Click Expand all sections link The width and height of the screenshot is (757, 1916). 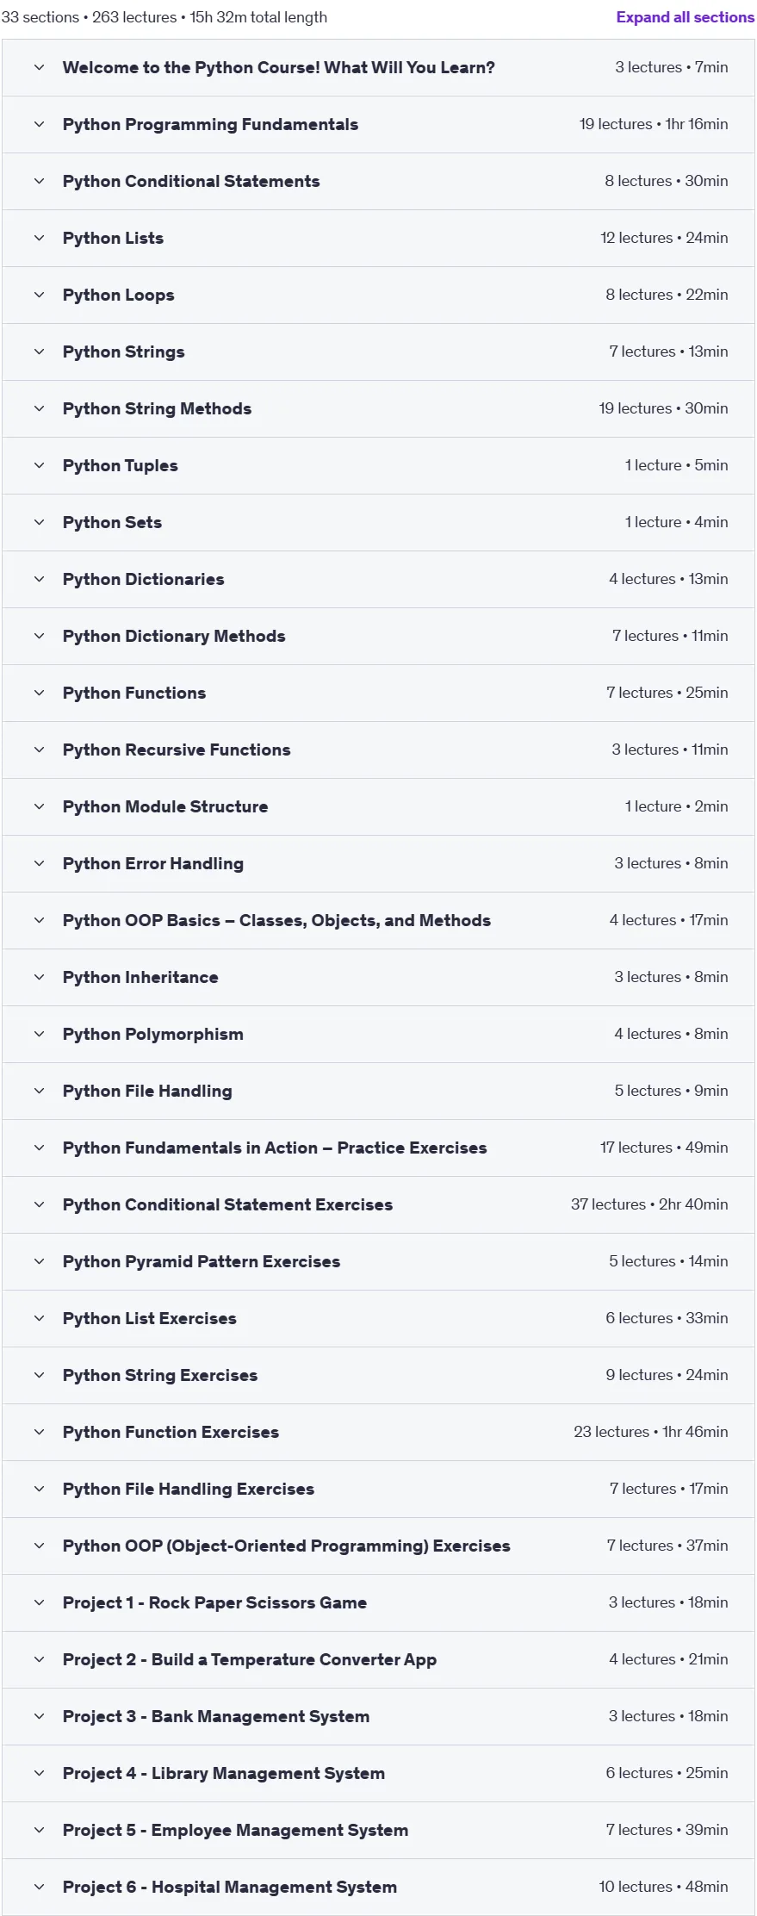pos(685,17)
